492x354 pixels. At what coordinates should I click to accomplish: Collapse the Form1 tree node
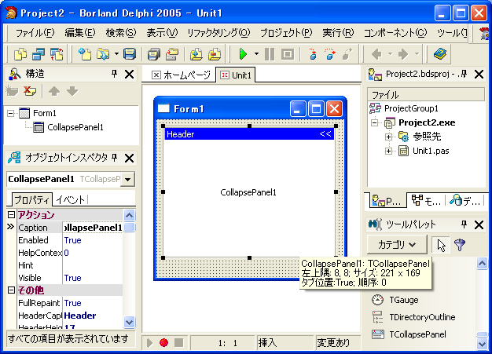coord(11,113)
